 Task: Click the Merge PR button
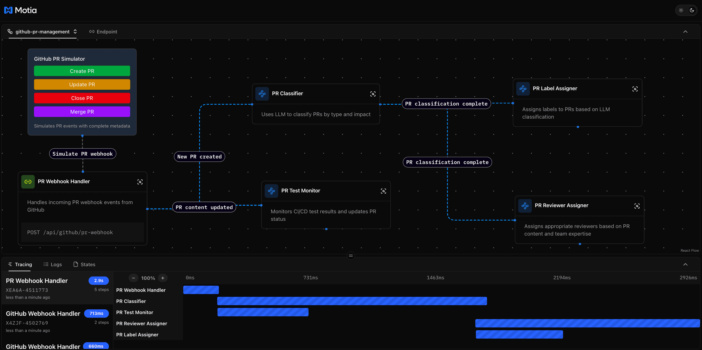[82, 112]
